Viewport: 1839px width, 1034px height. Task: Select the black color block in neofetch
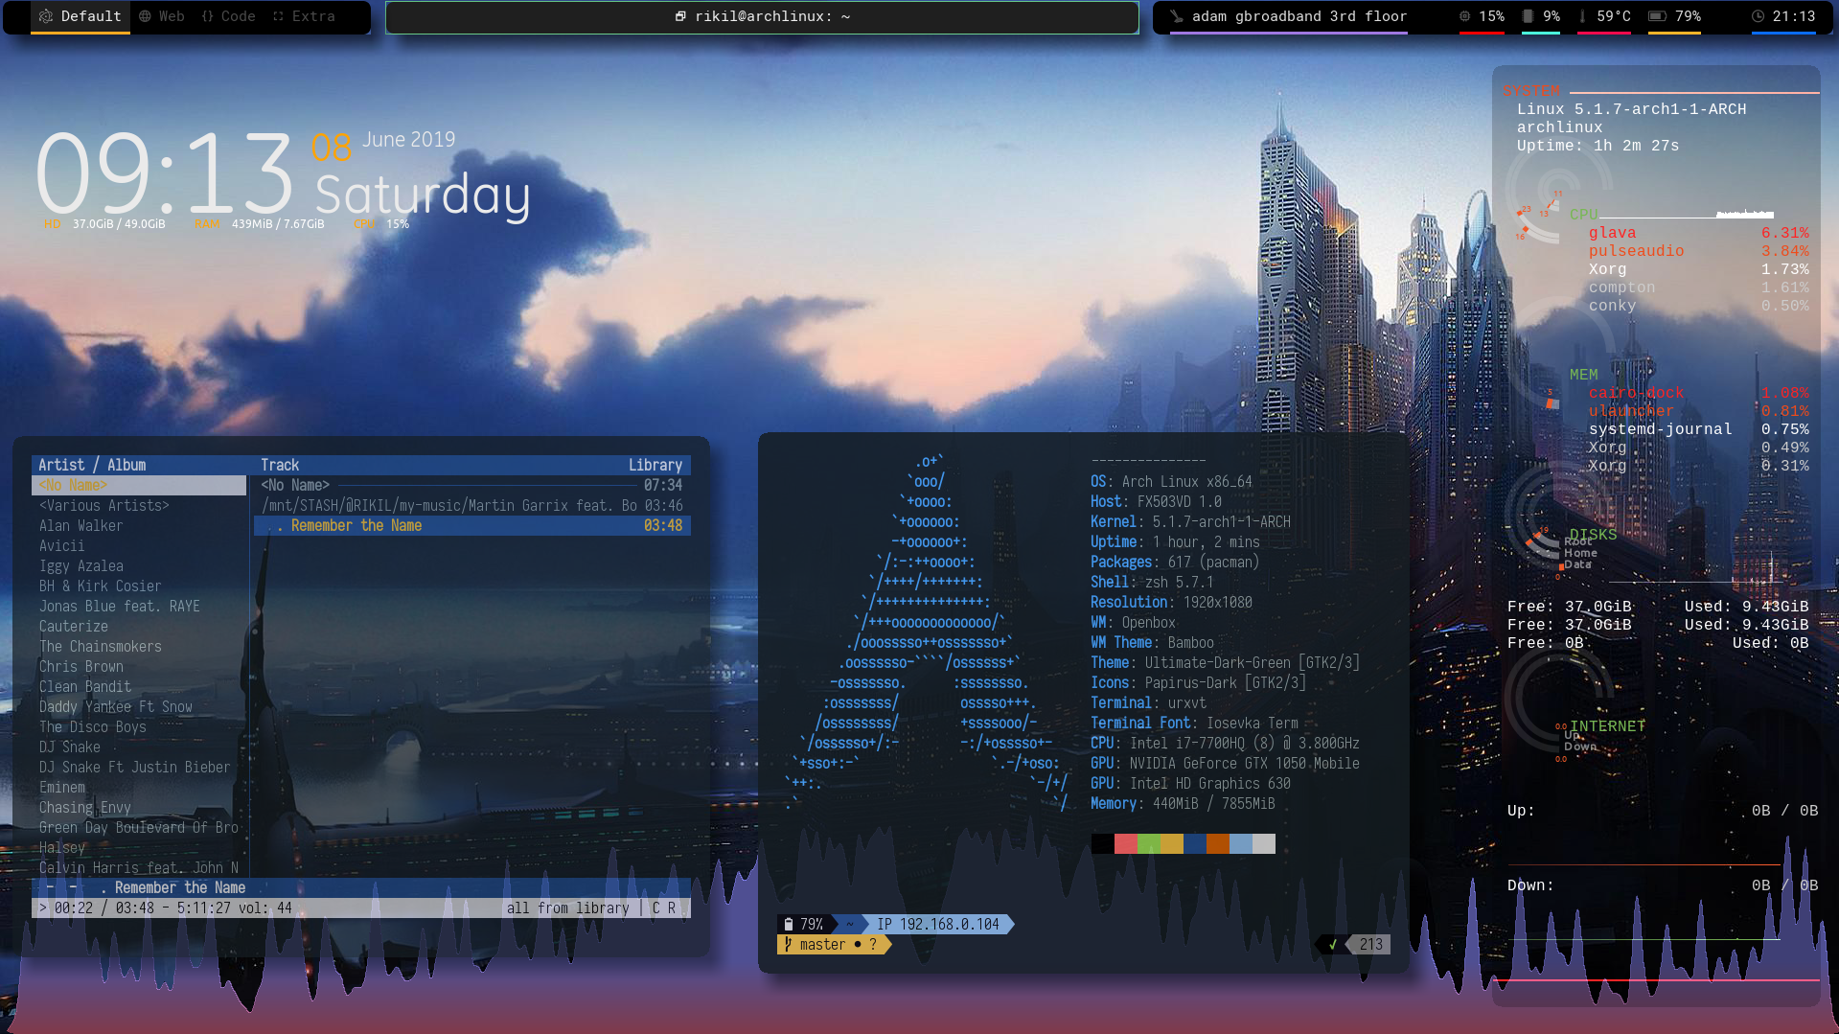pos(1102,843)
